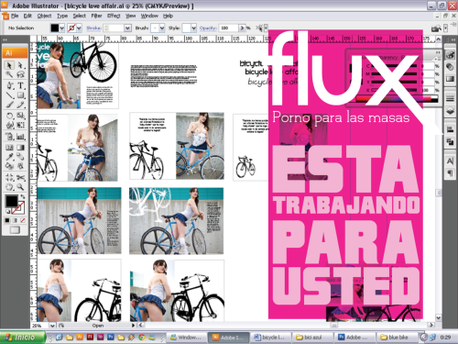Open the stroke color dropdown in control bar
The width and height of the screenshot is (458, 344).
pyautogui.click(x=79, y=28)
